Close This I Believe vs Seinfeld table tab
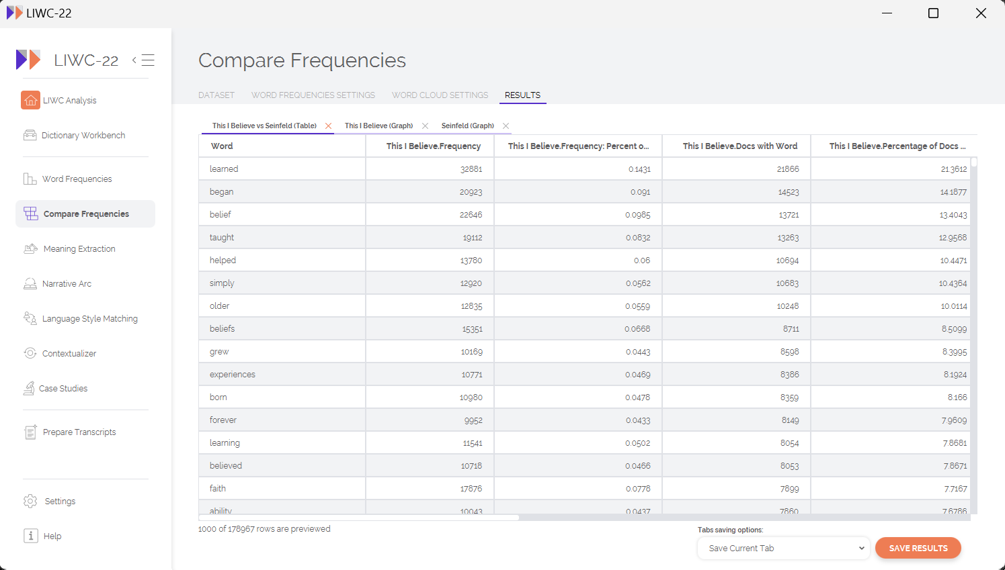 328,126
